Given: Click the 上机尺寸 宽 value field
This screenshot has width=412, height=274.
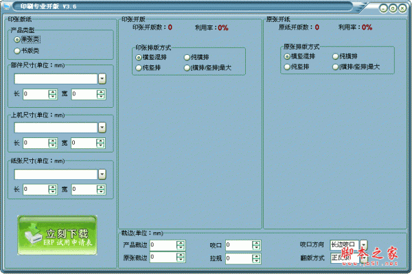Looking at the screenshot, I should click(x=84, y=143).
